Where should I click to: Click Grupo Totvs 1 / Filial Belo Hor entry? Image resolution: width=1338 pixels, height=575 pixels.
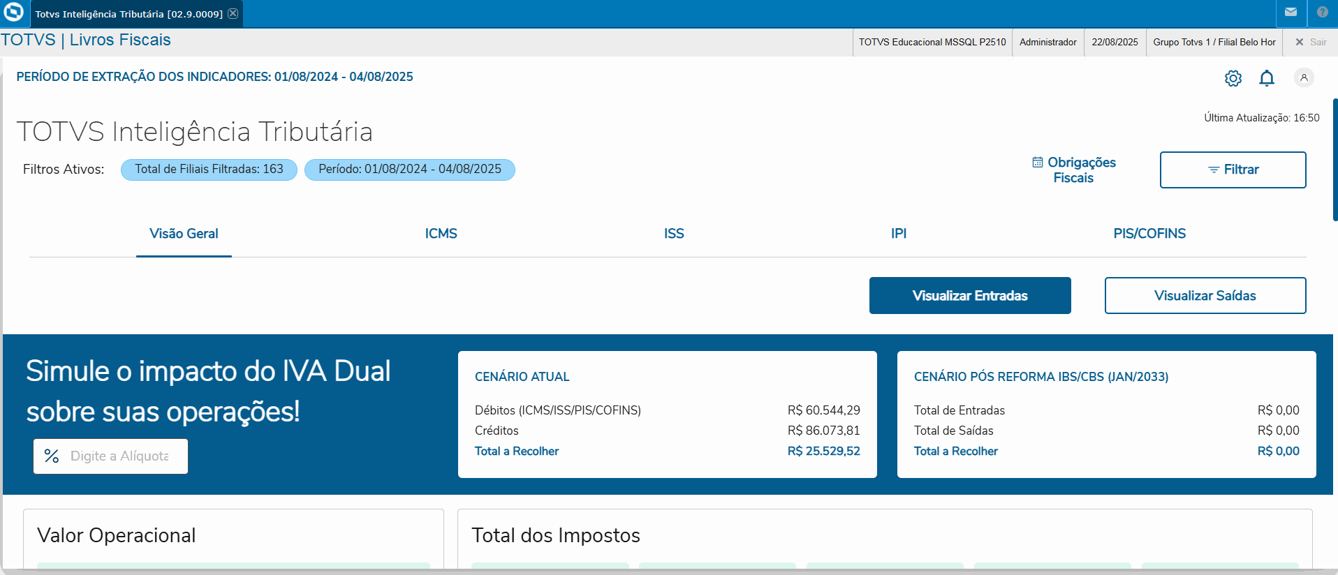(x=1214, y=42)
